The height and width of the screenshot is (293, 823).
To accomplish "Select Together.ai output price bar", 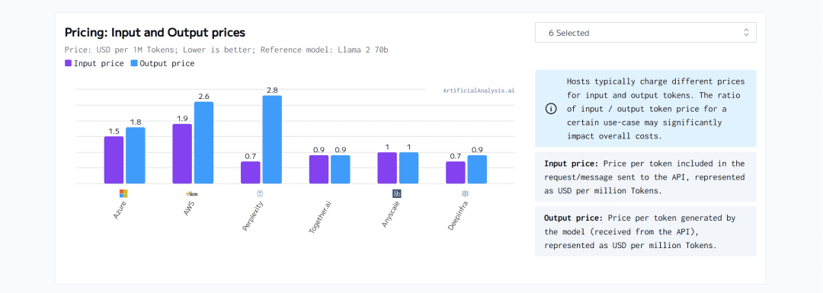I will (x=340, y=169).
